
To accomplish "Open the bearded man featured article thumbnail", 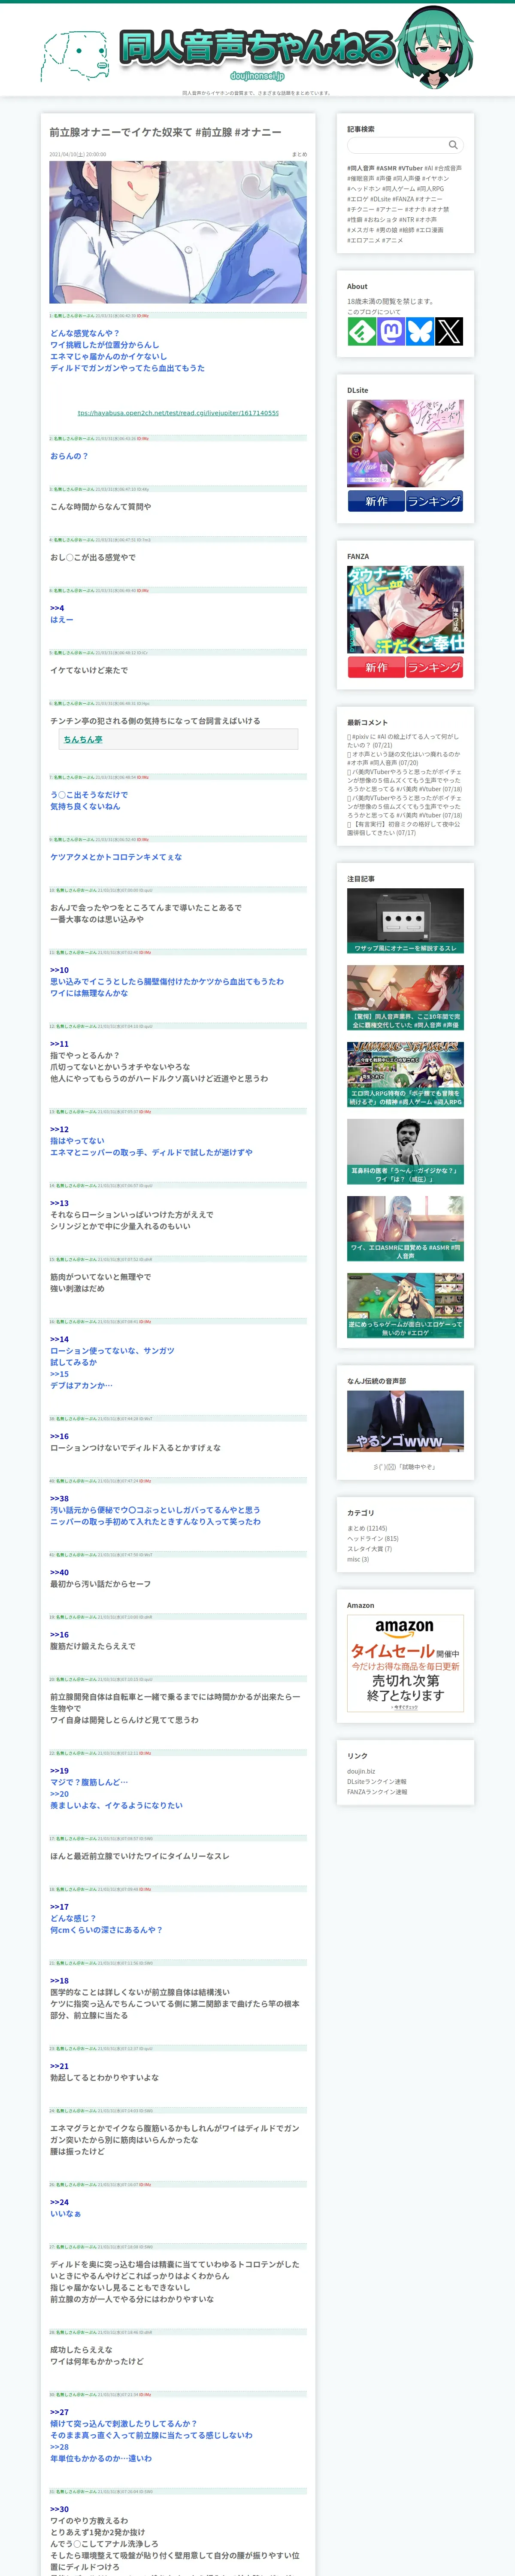I will click(x=405, y=1151).
